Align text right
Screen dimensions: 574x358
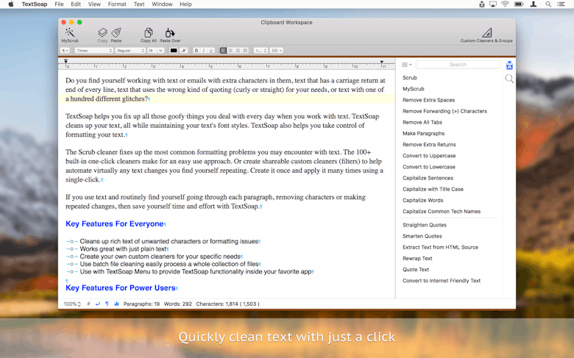pyautogui.click(x=238, y=51)
